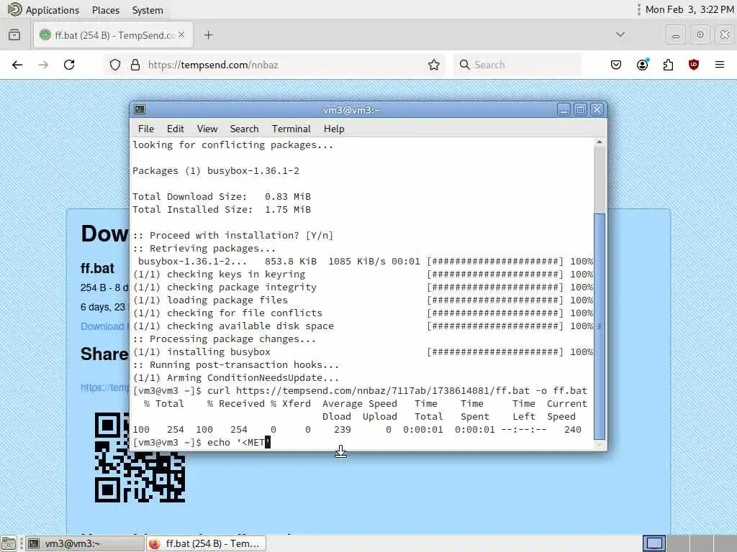View site security via padlock icon
The width and height of the screenshot is (737, 552).
135,65
